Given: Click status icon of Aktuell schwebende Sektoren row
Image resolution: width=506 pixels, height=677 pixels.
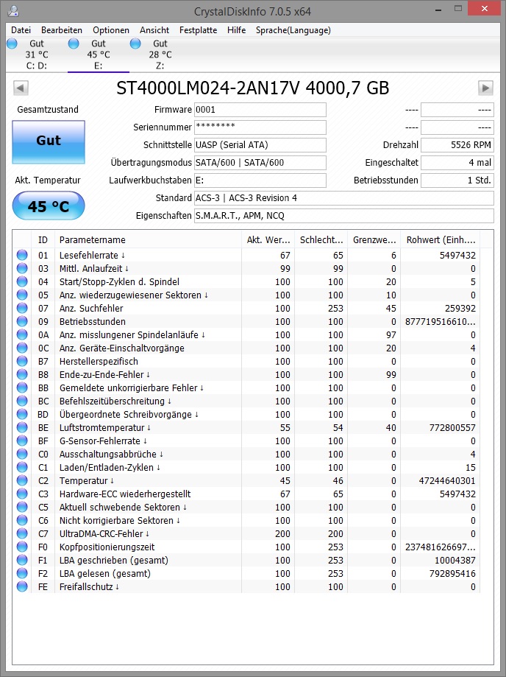Looking at the screenshot, I should pos(22,508).
